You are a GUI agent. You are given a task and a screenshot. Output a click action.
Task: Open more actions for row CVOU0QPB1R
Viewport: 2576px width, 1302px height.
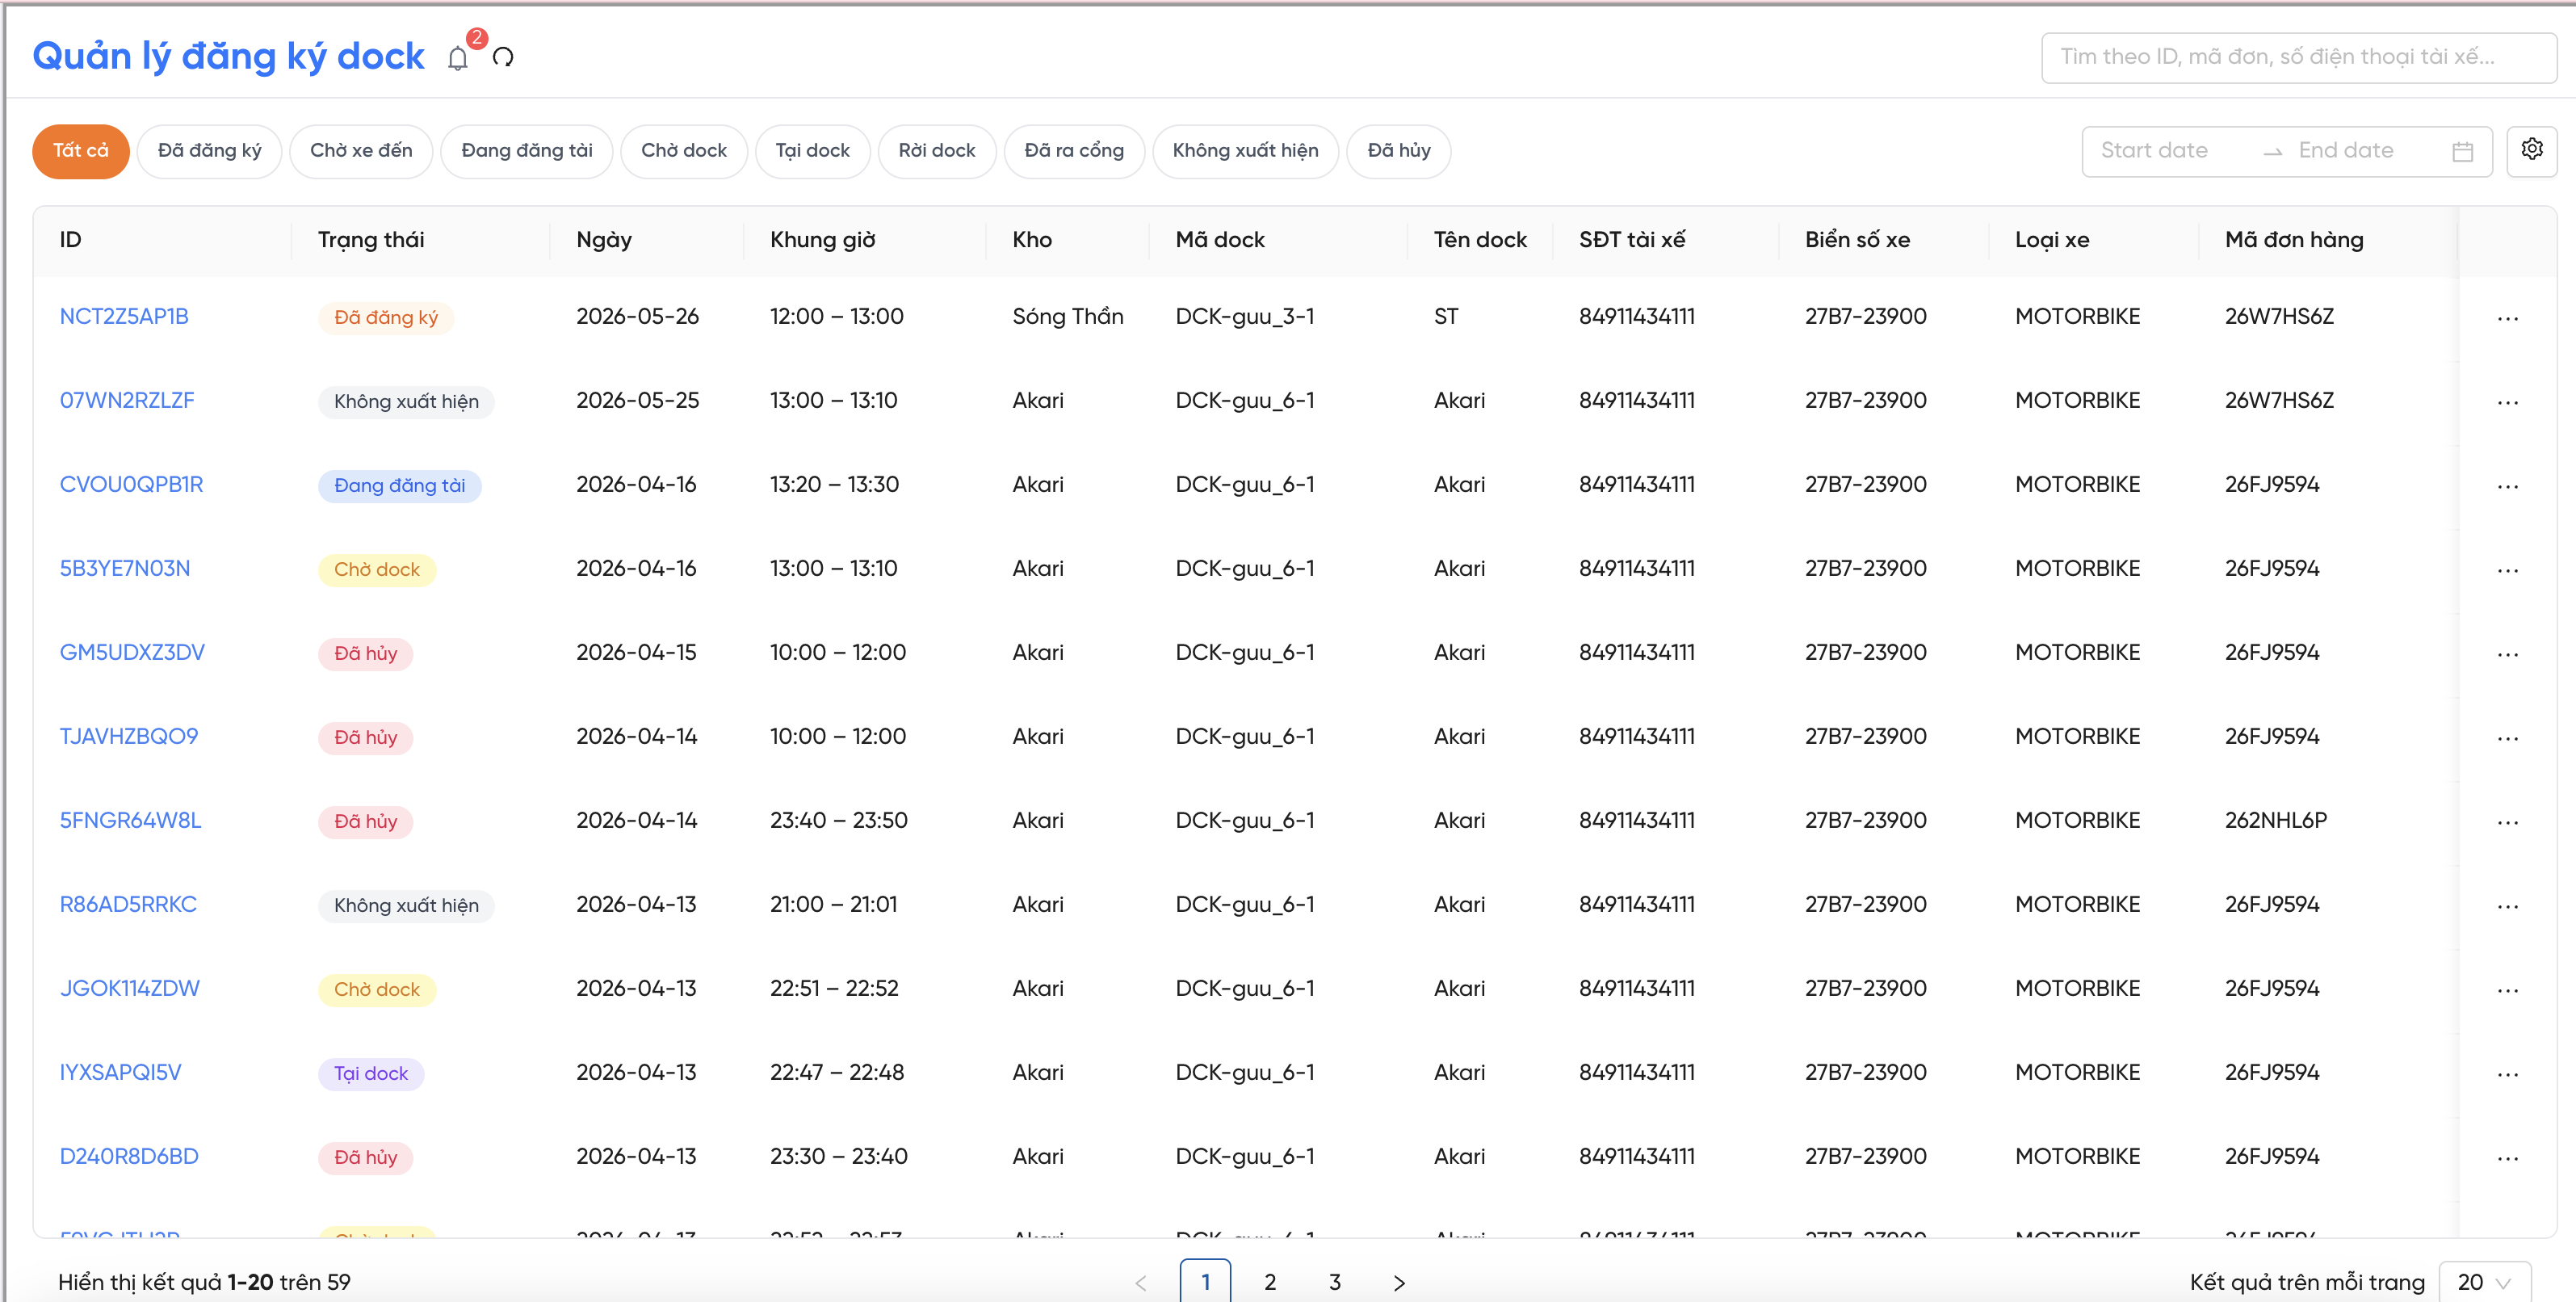pyautogui.click(x=2507, y=486)
